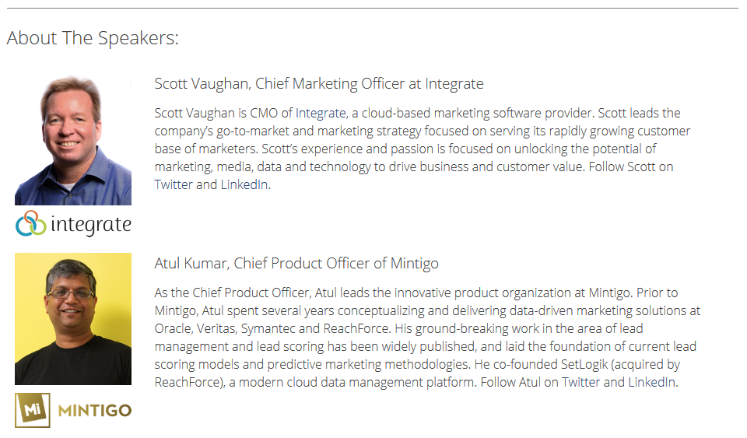
Task: Open the Integrate link in Scott's bio
Action: pos(321,114)
